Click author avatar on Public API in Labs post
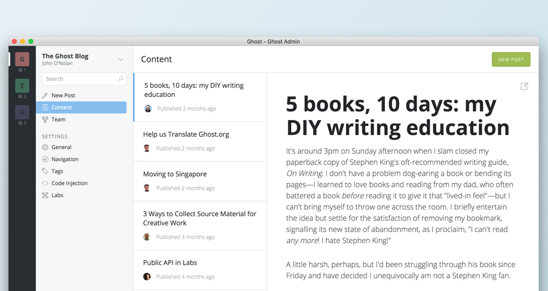 [x=147, y=277]
